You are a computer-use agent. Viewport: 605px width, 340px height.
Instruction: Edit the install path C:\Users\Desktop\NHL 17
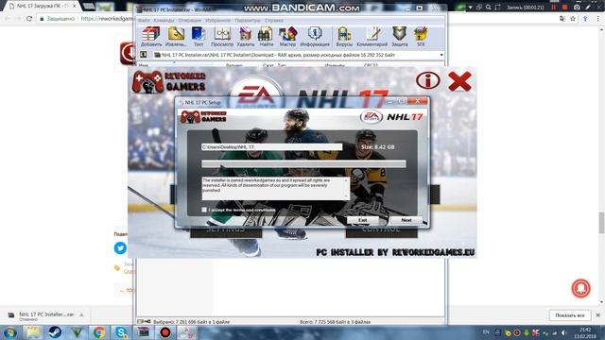point(271,147)
